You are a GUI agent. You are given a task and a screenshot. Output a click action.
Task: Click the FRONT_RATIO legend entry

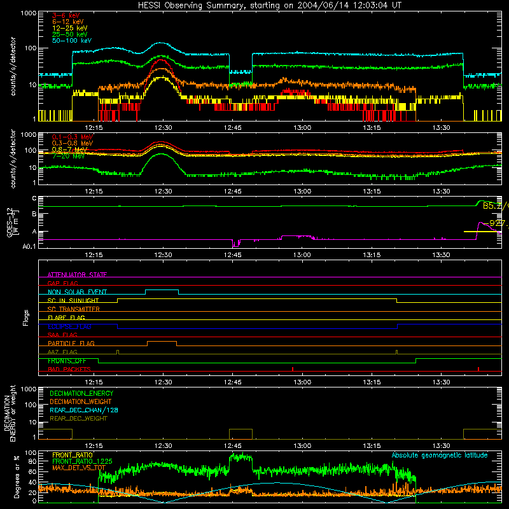[73, 455]
